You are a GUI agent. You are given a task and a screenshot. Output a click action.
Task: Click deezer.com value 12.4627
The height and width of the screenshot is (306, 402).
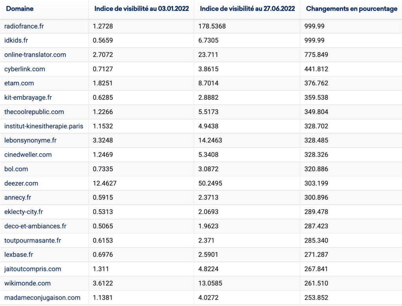point(104,183)
